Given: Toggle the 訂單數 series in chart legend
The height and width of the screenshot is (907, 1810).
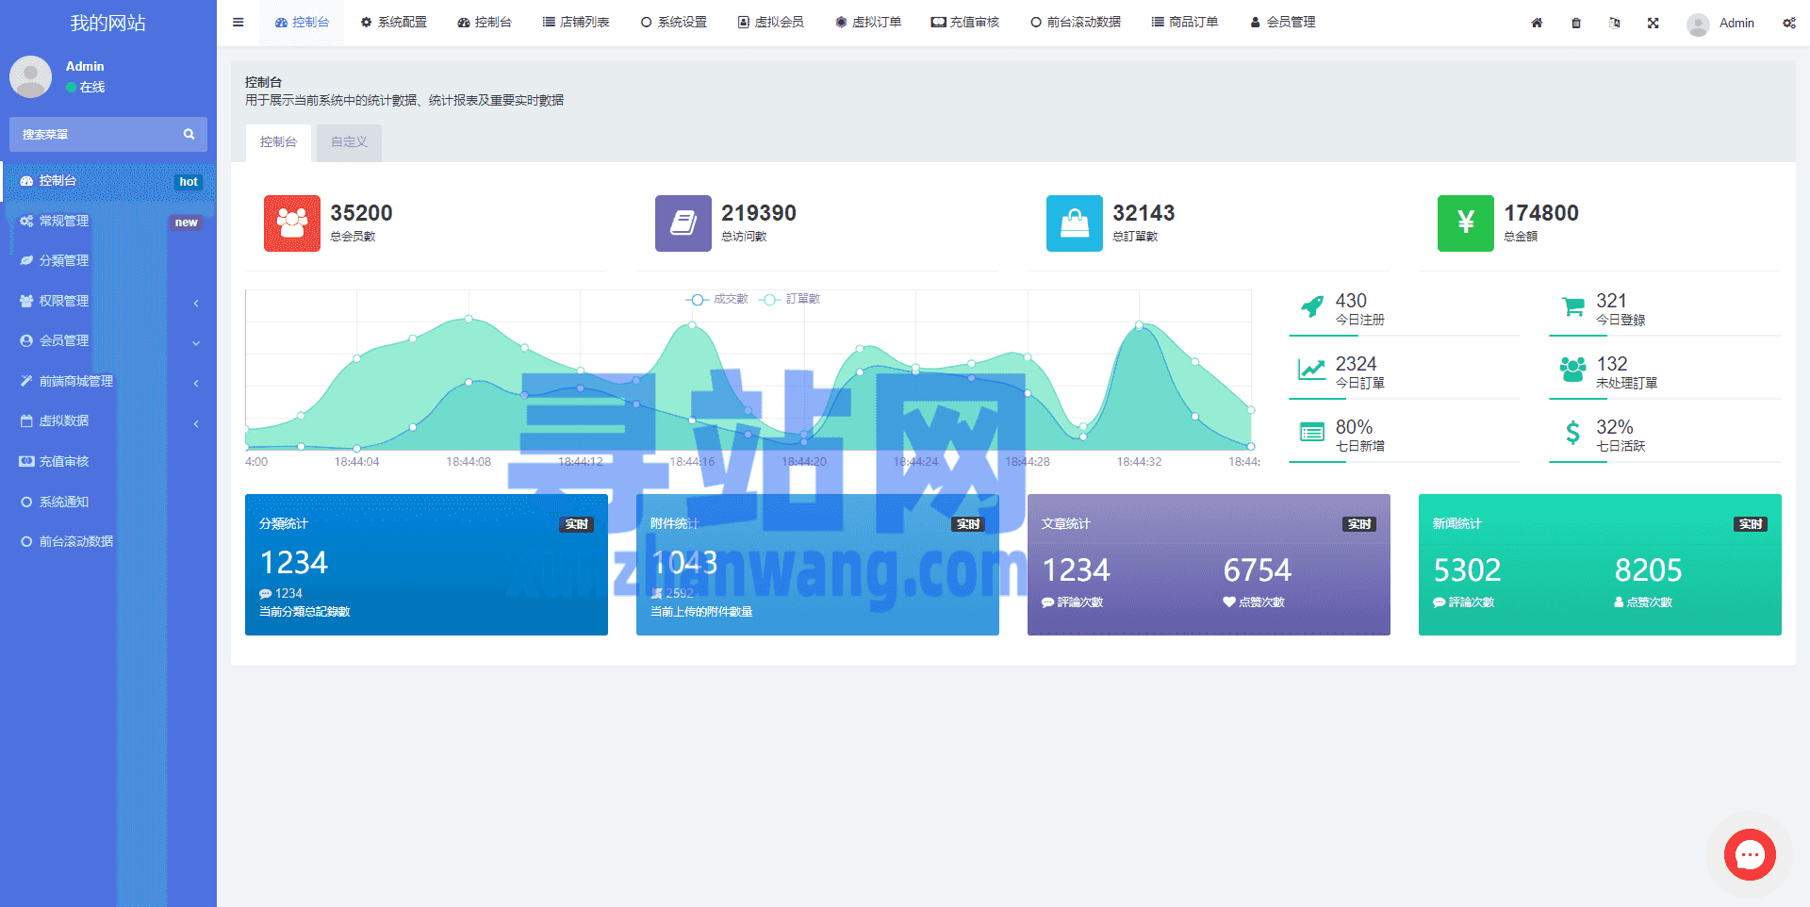Looking at the screenshot, I should pos(791,299).
